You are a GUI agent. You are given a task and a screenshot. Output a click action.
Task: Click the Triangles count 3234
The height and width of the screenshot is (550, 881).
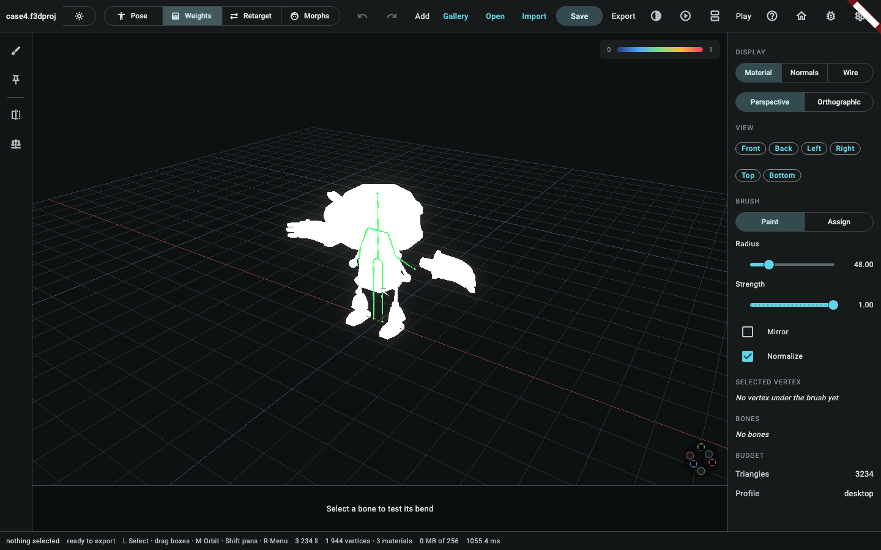[864, 474]
